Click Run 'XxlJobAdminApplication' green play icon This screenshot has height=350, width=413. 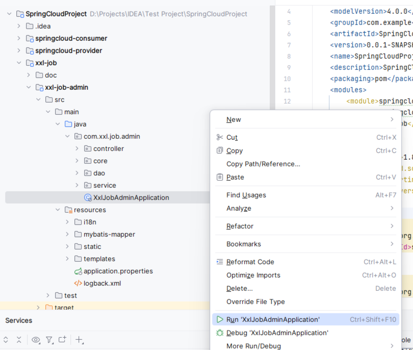[220, 319]
